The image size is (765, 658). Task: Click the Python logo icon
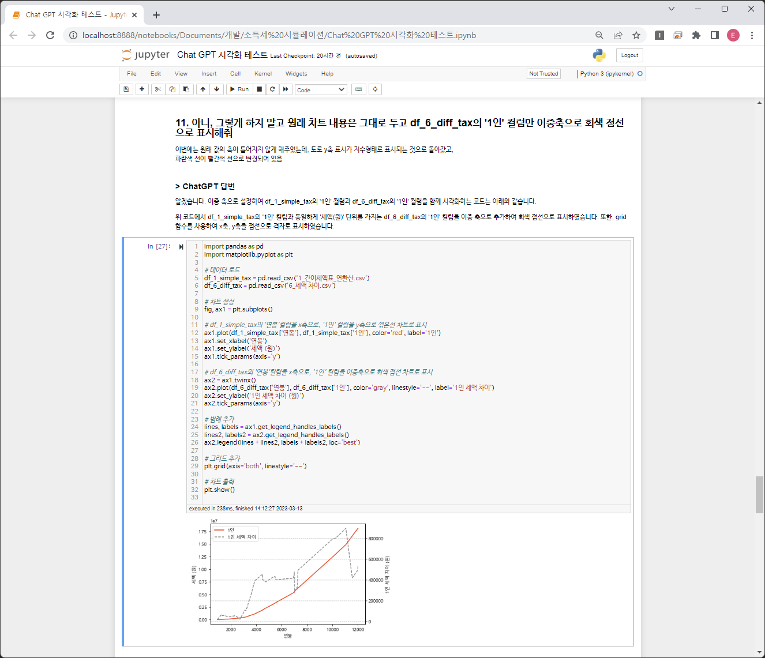[x=599, y=55]
